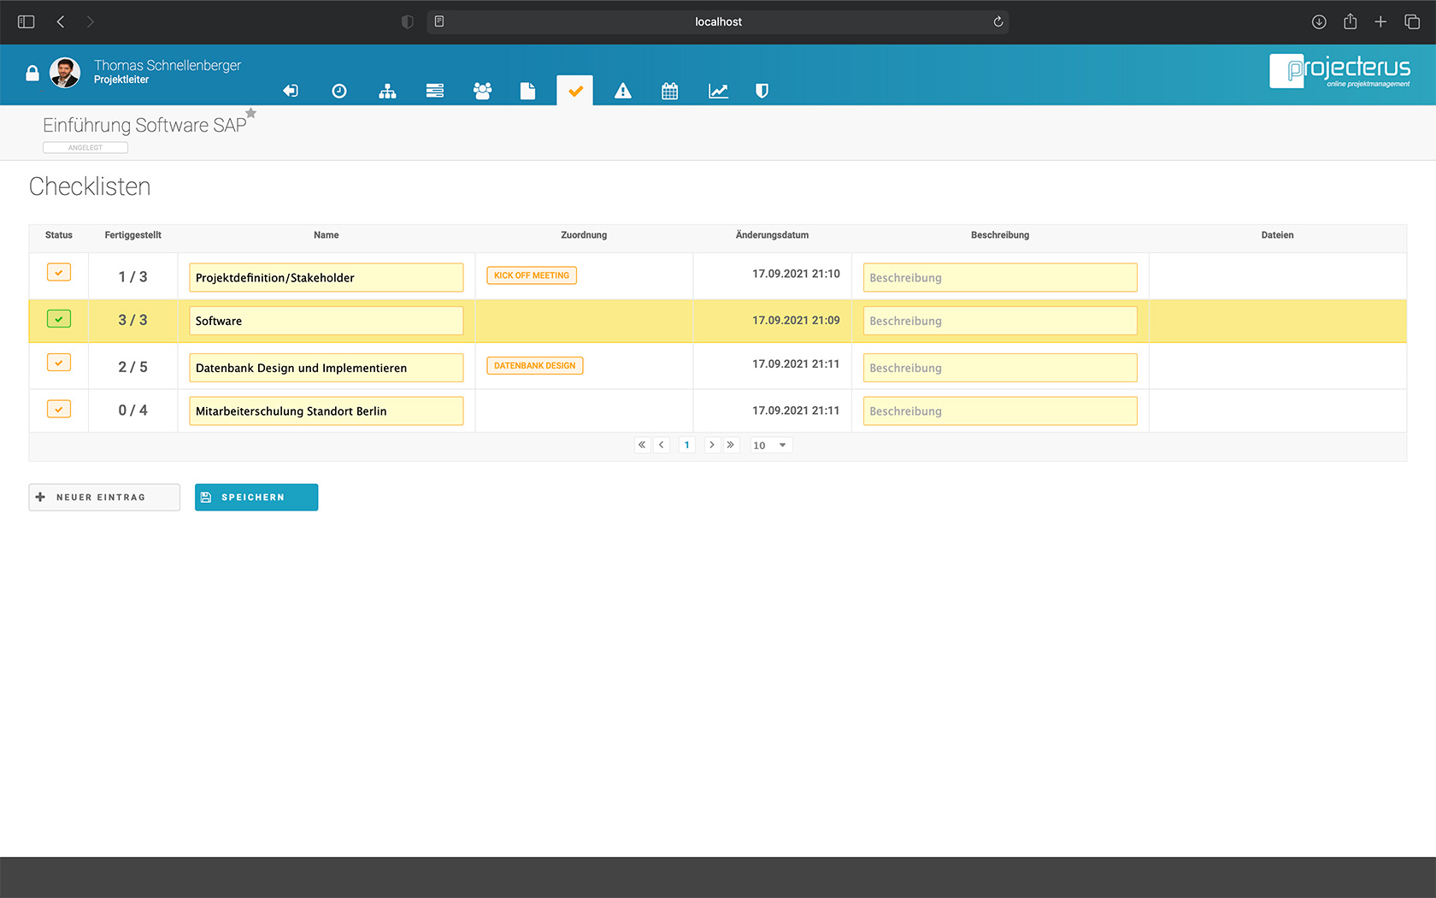The width and height of the screenshot is (1436, 898).
Task: Click the document file icon in navigation
Action: [x=527, y=92]
